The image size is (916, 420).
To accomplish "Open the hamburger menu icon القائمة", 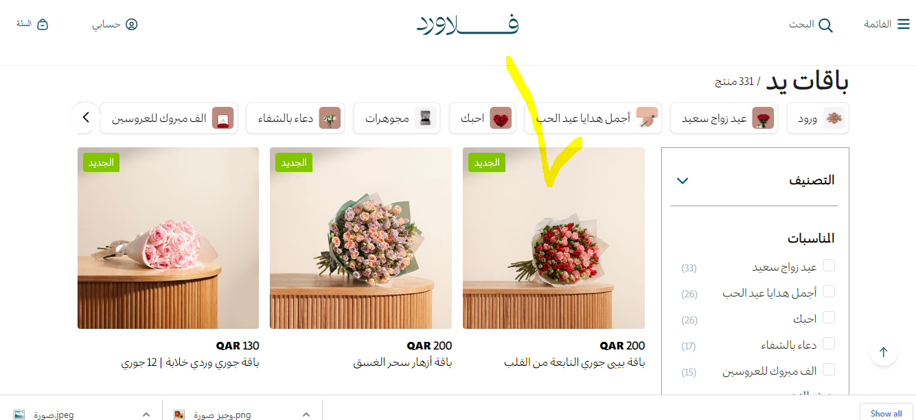I will [x=904, y=25].
